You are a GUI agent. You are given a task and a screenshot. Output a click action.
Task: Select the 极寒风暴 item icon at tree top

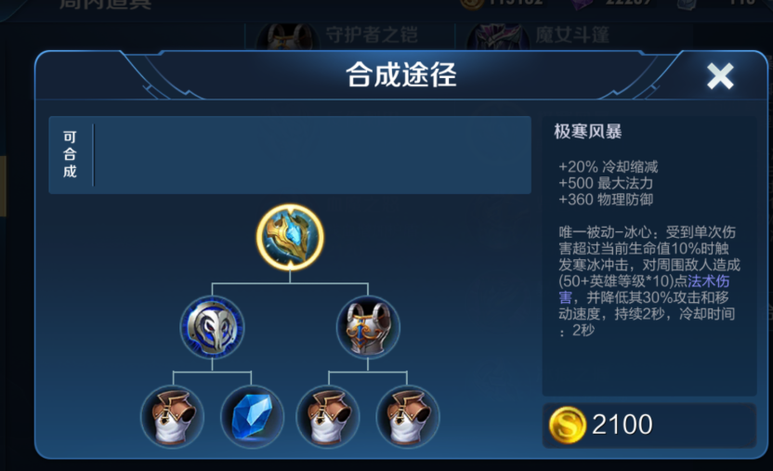[x=290, y=238]
